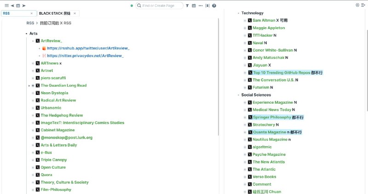This screenshot has height=194, width=368.
Task: Open The Guardian Long Read link
Action: click(x=63, y=85)
